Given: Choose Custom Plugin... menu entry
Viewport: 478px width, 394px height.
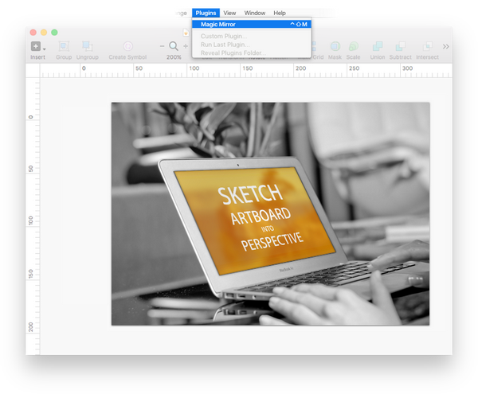Looking at the screenshot, I should [x=252, y=36].
